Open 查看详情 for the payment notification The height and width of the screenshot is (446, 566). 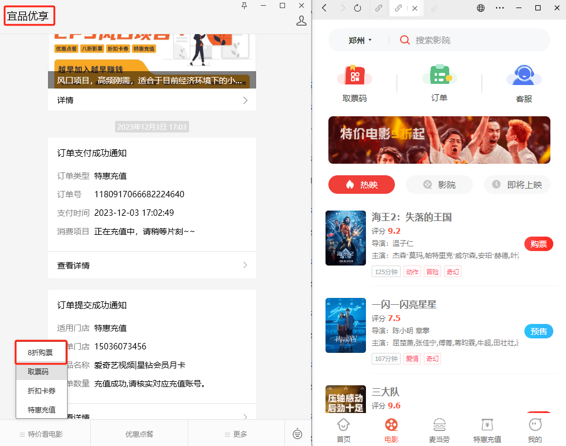point(152,266)
